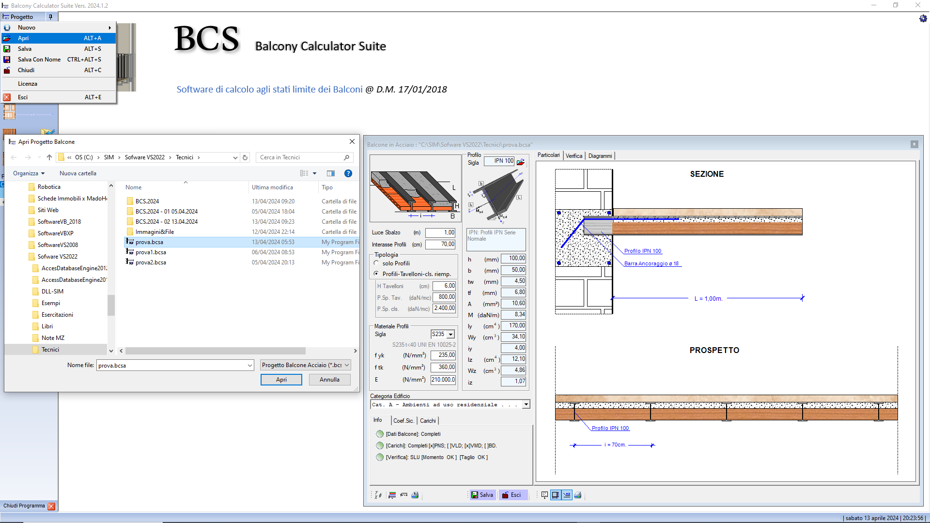The image size is (930, 523).
Task: Click the partial safety coefficients icon in the bottom toolbar
Action: click(378, 495)
